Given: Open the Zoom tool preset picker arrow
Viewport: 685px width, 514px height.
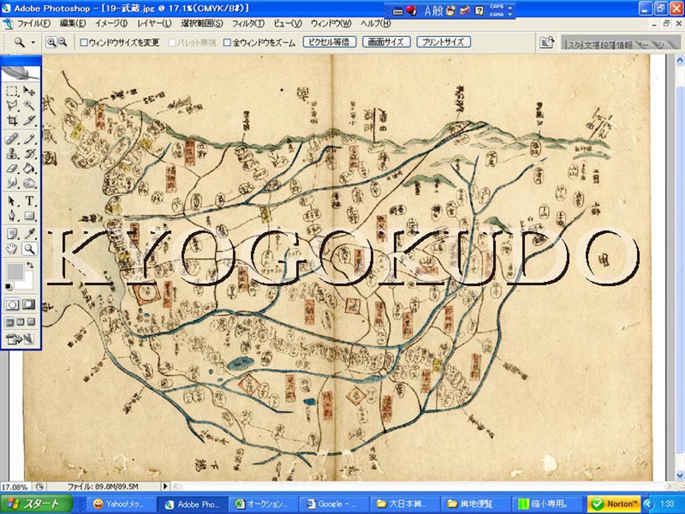Looking at the screenshot, I should (x=33, y=42).
